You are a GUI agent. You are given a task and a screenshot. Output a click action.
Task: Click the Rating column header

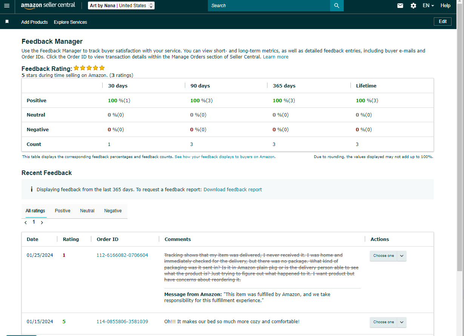click(x=71, y=239)
